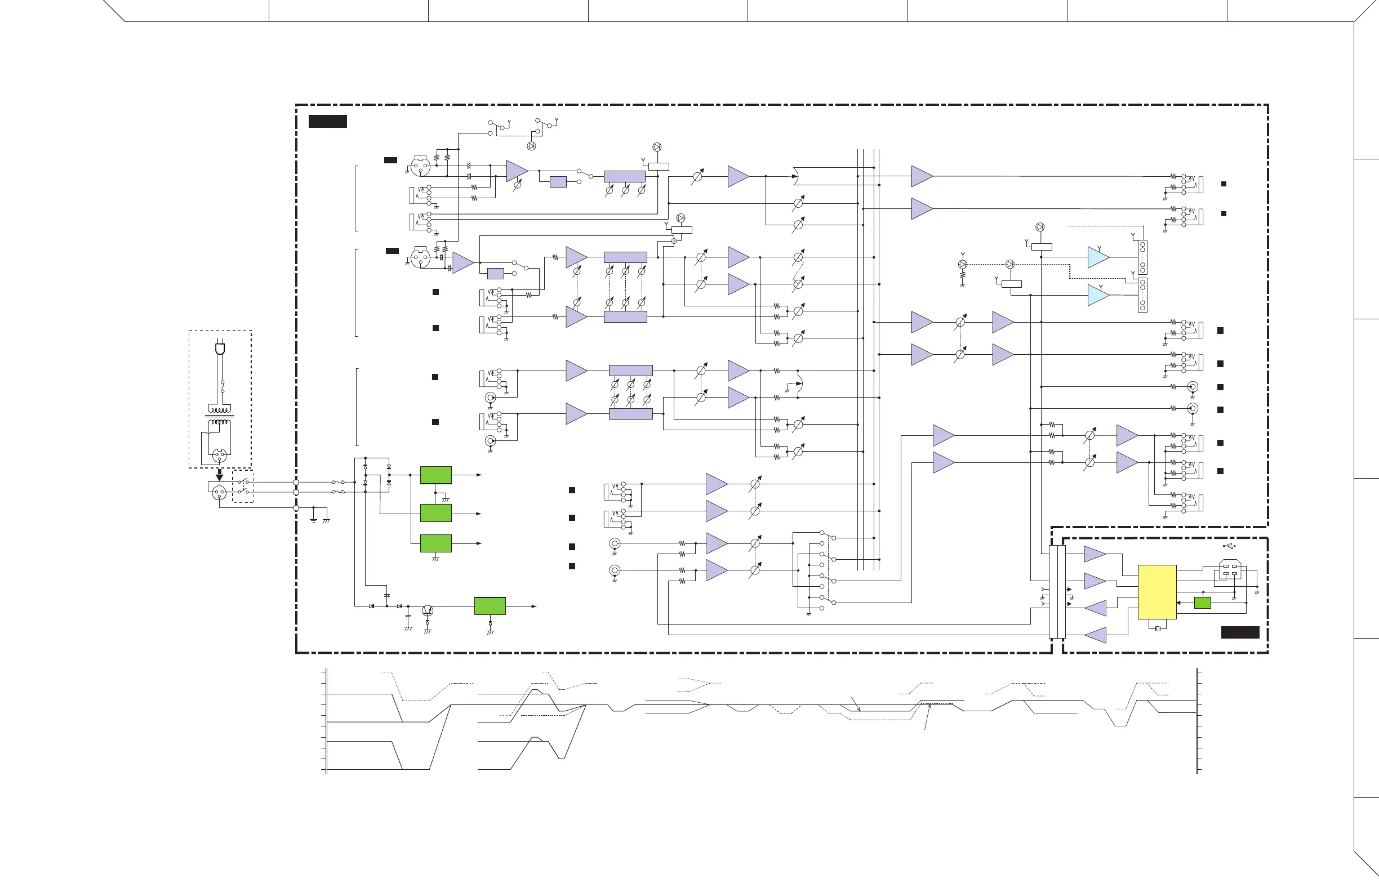Click the power transformer coil symbol

(220, 417)
